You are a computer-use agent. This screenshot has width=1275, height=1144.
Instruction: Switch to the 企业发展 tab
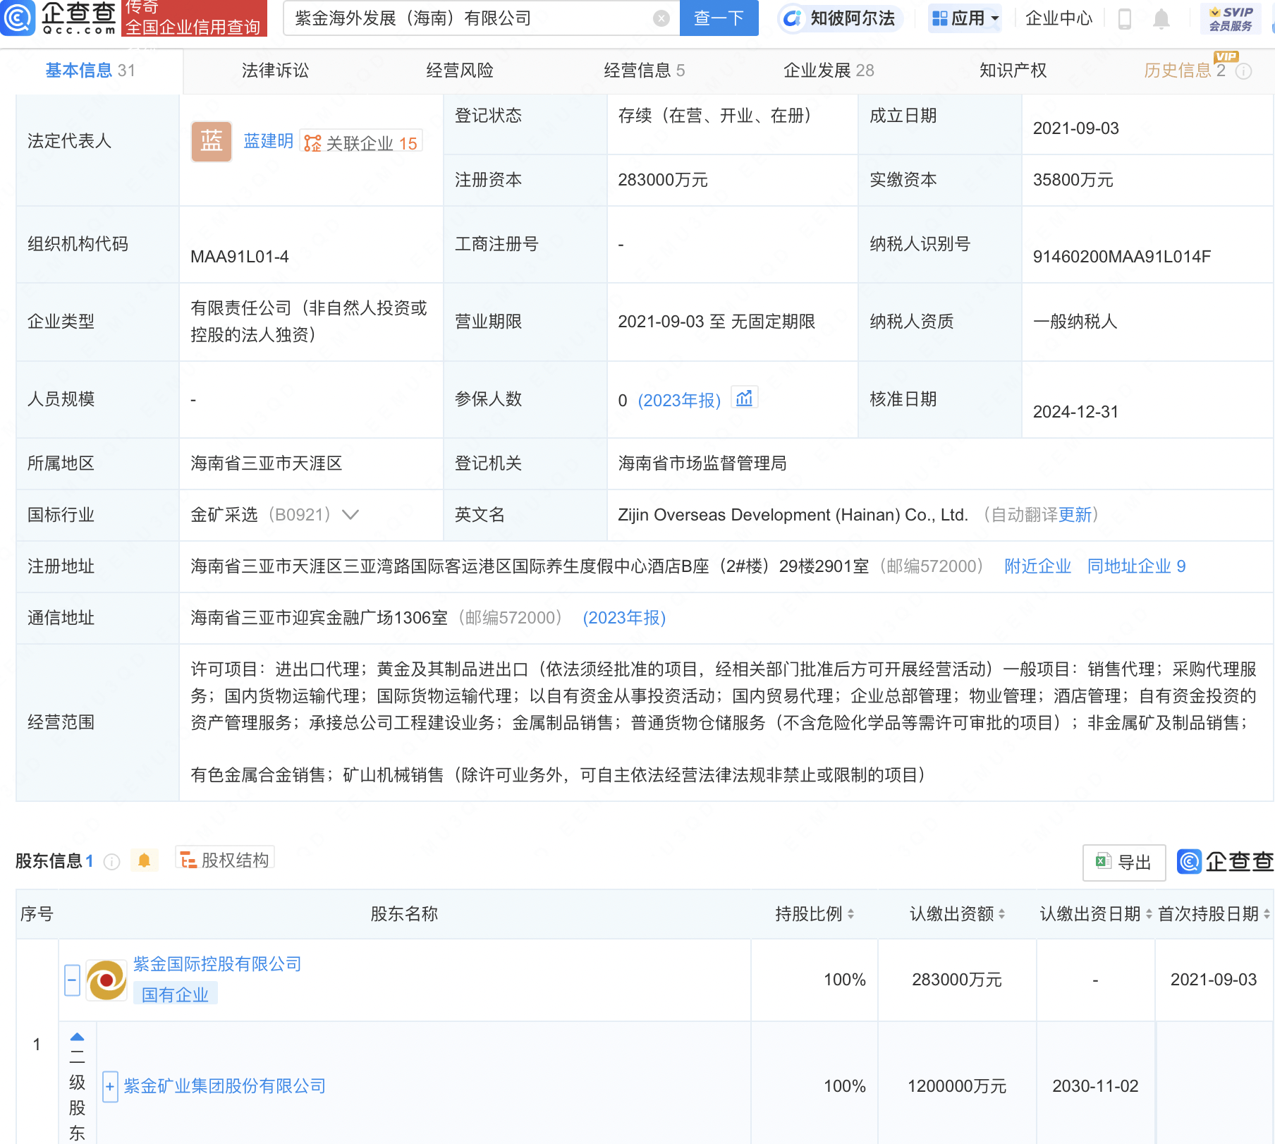829,71
